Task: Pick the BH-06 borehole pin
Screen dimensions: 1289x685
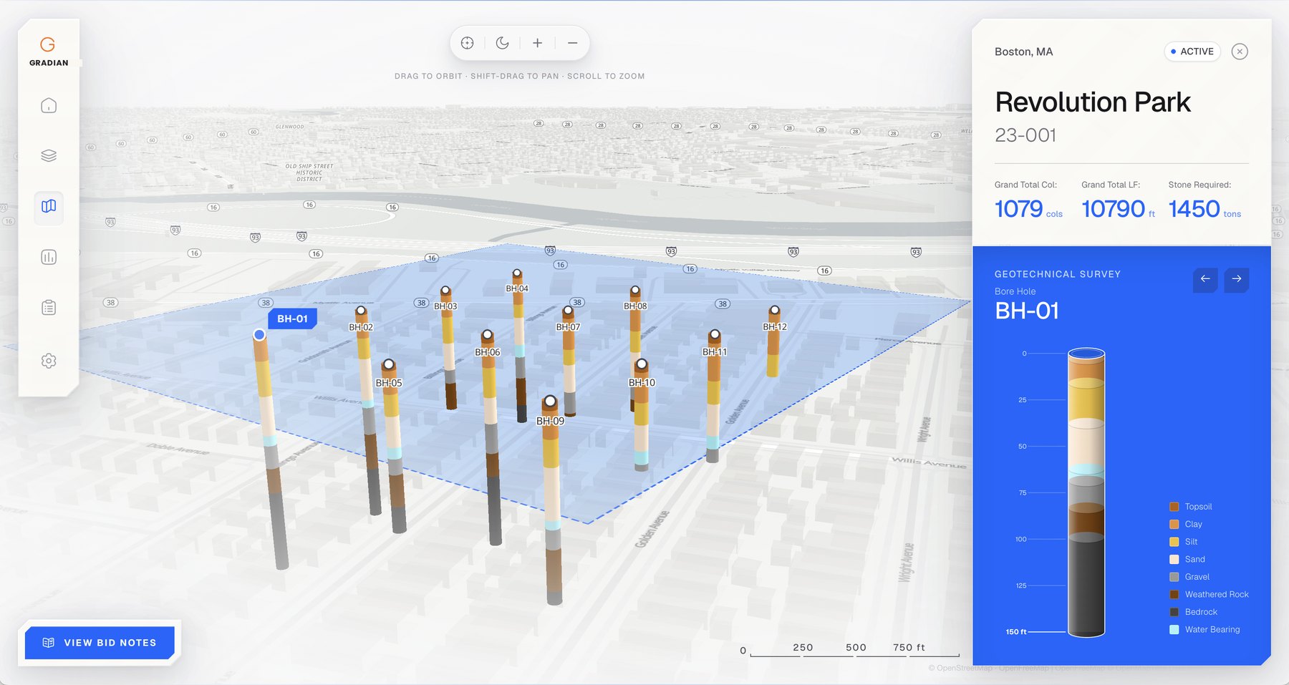Action: (488, 335)
